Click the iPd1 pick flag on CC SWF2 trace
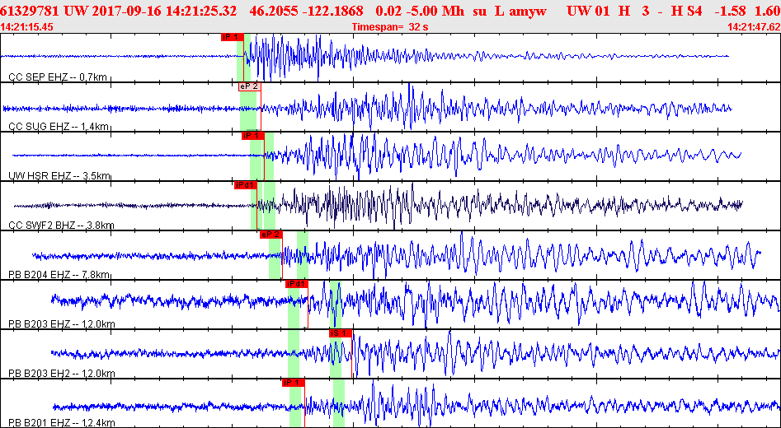This screenshot has width=781, height=428. [246, 185]
